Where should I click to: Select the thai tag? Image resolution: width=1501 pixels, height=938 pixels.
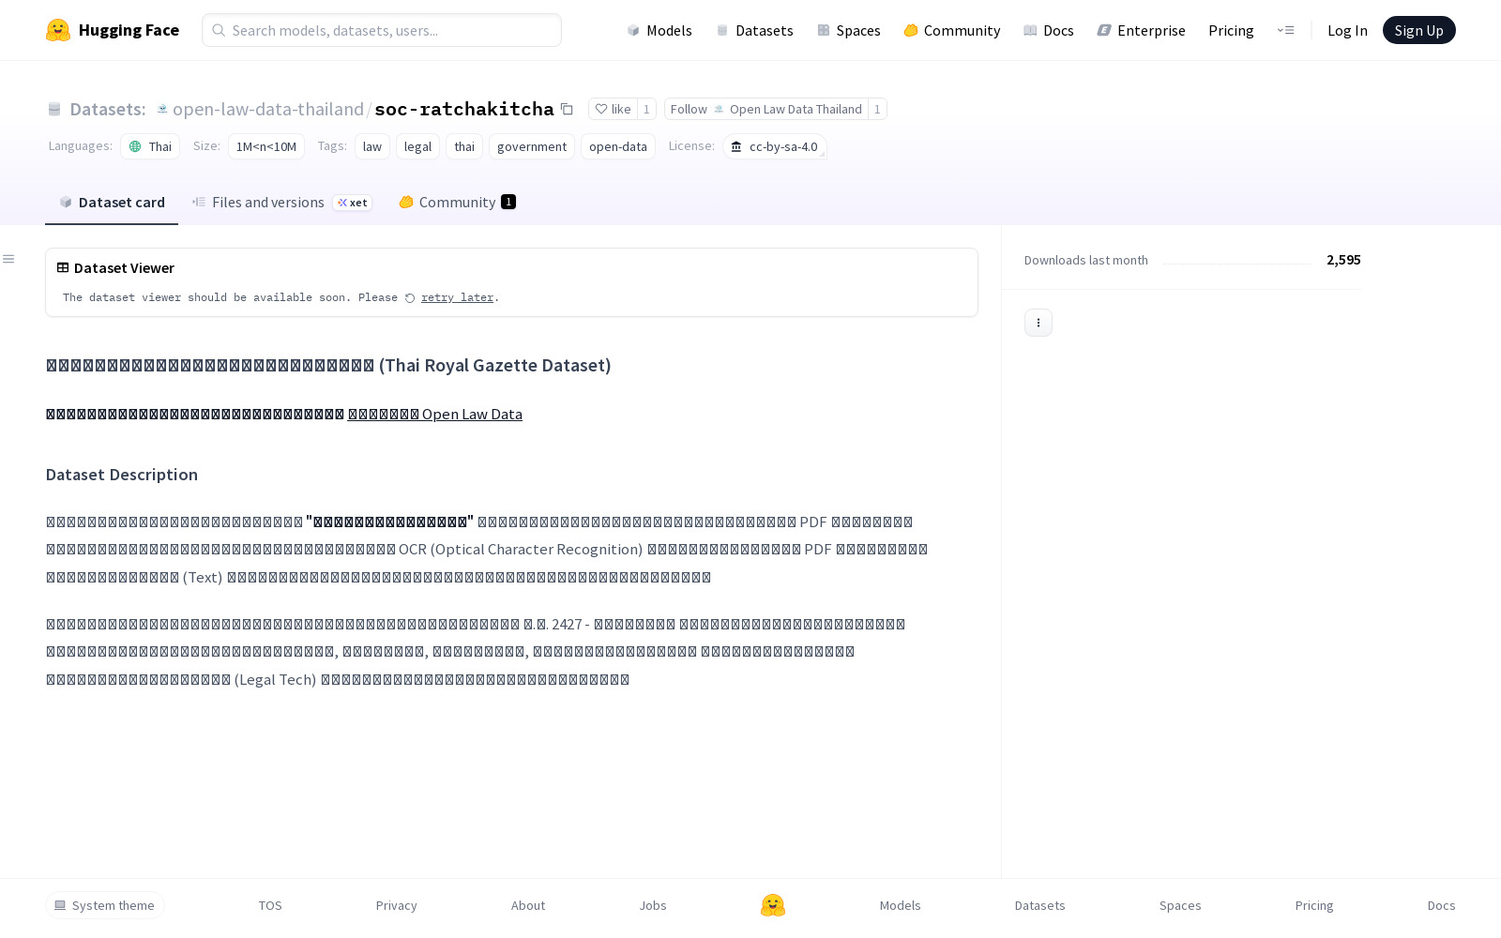[x=464, y=146]
